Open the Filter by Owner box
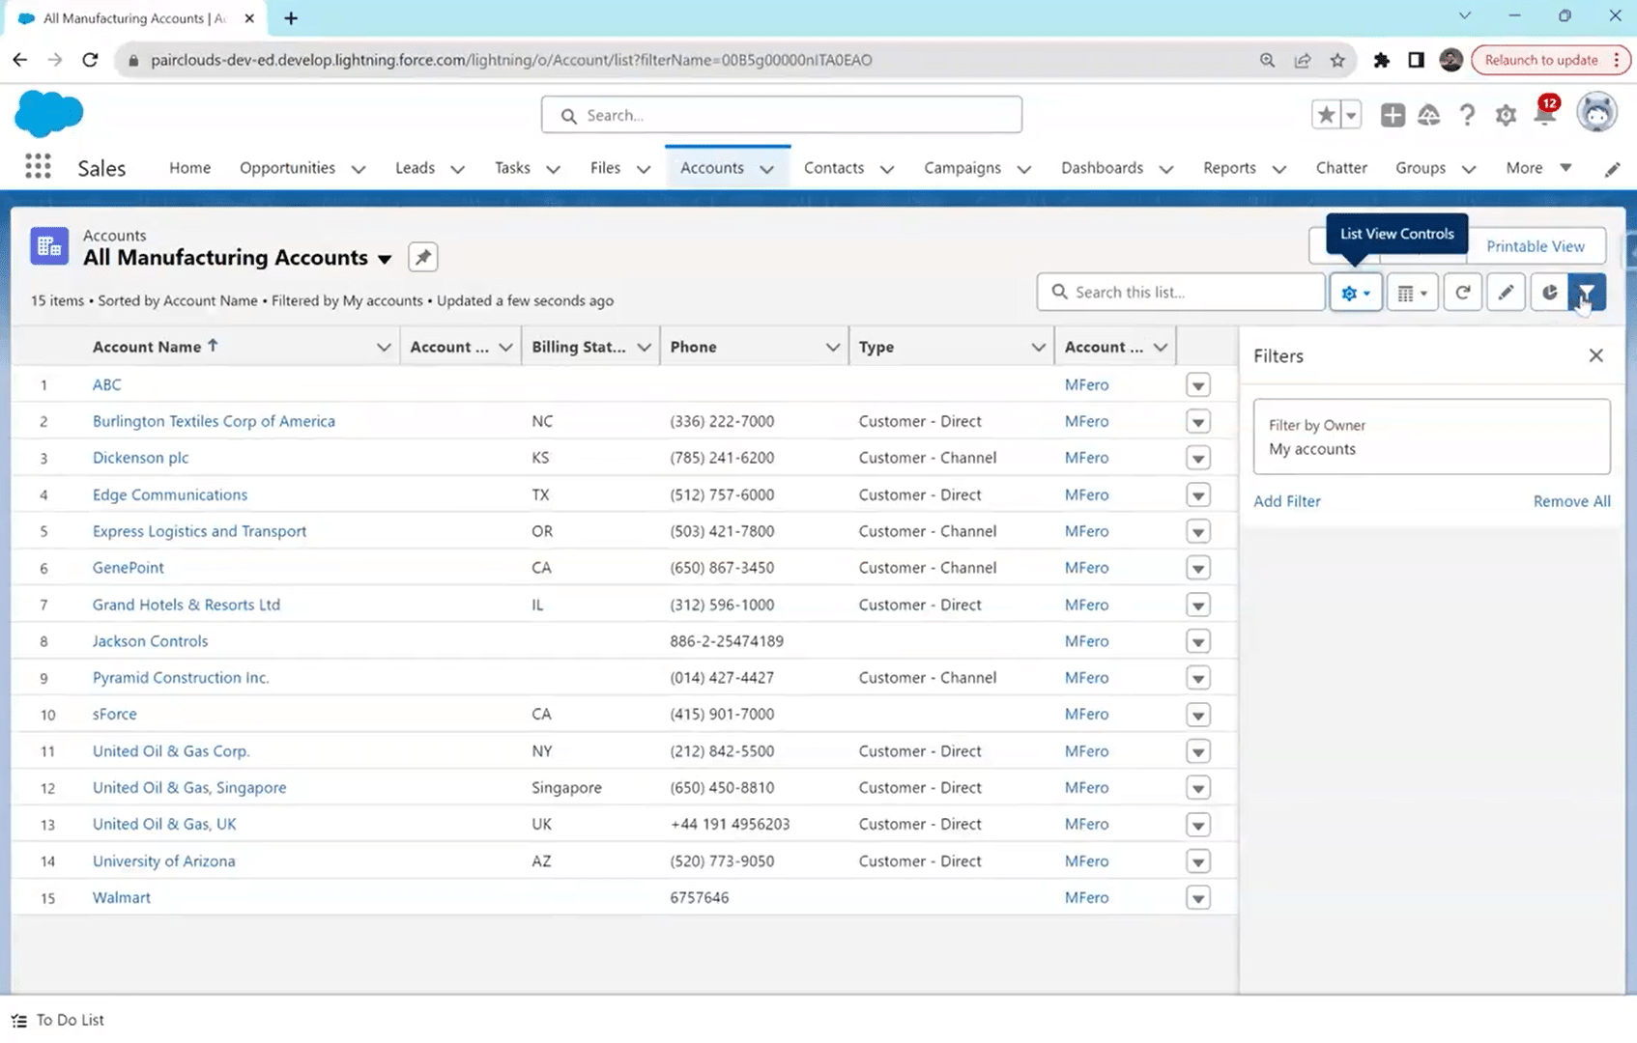 click(1431, 437)
